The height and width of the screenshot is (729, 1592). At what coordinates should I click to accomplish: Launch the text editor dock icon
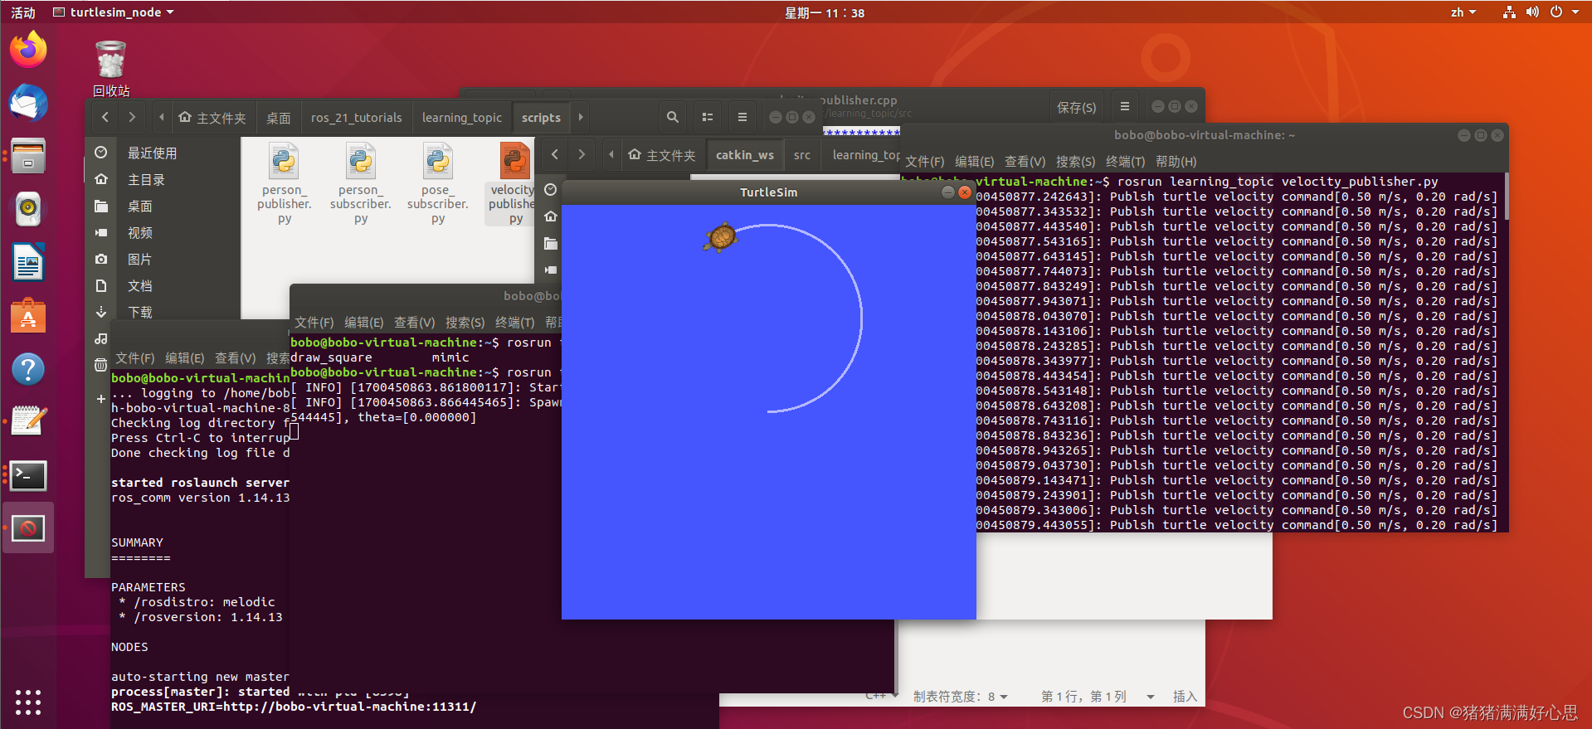coord(28,422)
